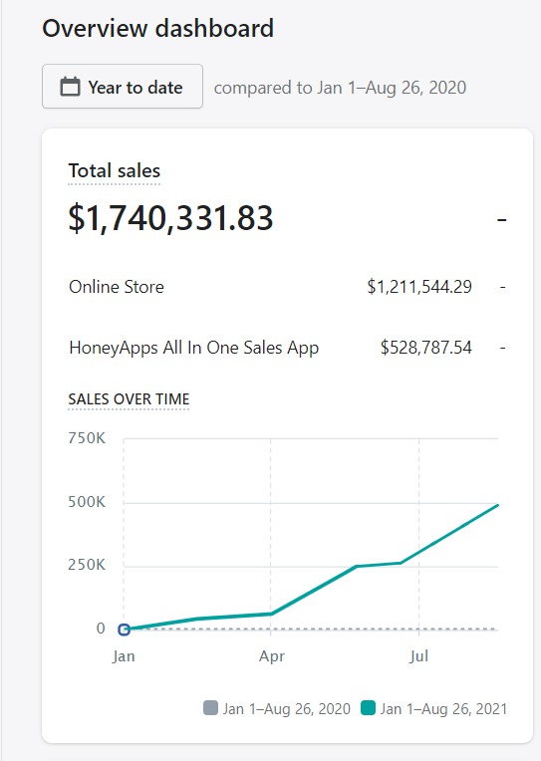
Task: Click the Jan label on chart axis
Action: click(x=124, y=656)
